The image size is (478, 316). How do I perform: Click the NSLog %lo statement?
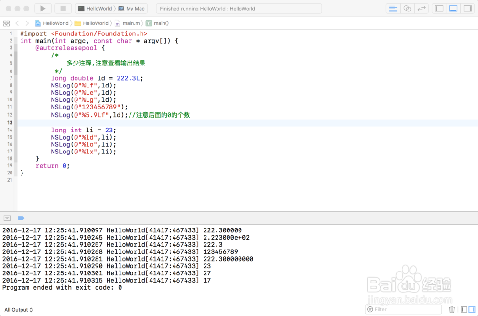(84, 144)
